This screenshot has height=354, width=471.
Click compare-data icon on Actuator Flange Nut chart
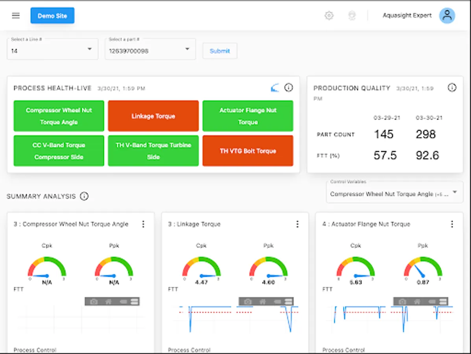coord(443,301)
